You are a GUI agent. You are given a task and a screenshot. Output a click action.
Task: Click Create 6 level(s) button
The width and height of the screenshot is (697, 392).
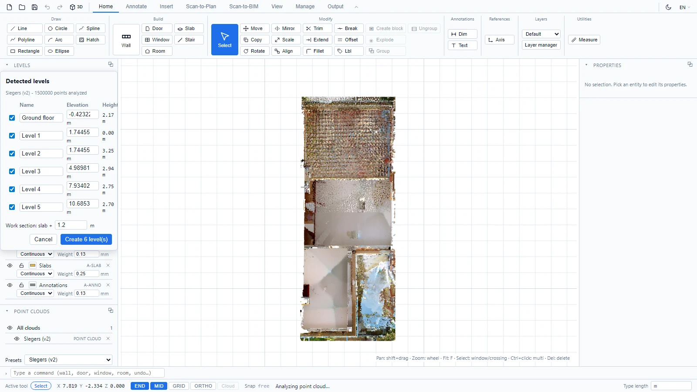[x=86, y=239]
